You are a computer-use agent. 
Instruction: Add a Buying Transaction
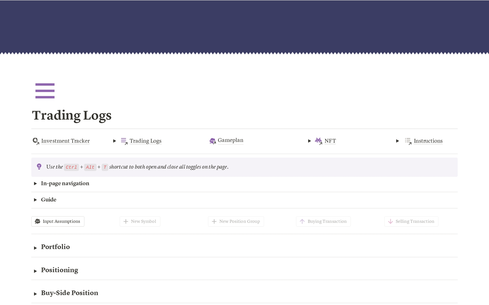coord(323,221)
